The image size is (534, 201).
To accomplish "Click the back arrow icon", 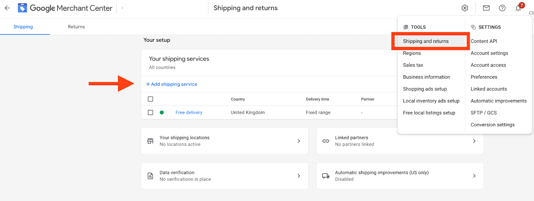I will coord(7,8).
